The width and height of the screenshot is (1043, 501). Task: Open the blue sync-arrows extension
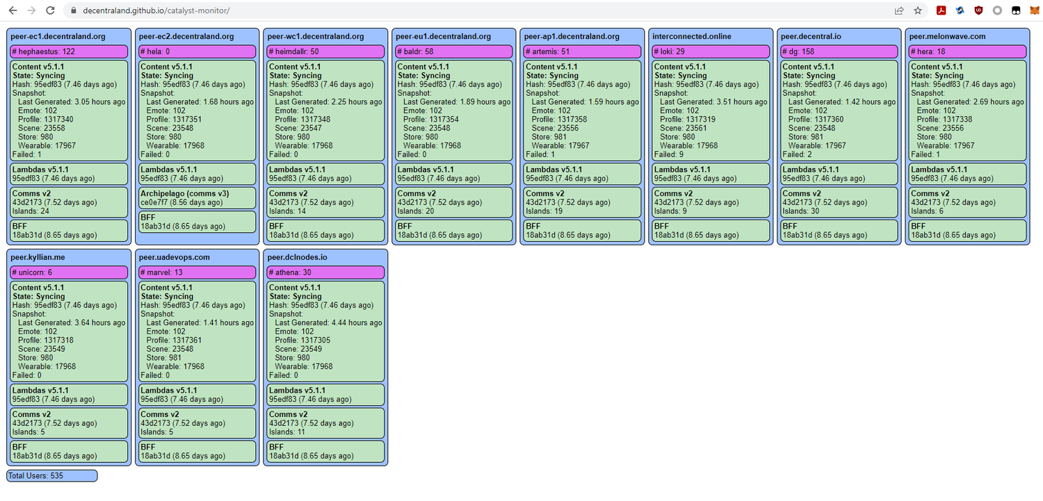point(960,10)
